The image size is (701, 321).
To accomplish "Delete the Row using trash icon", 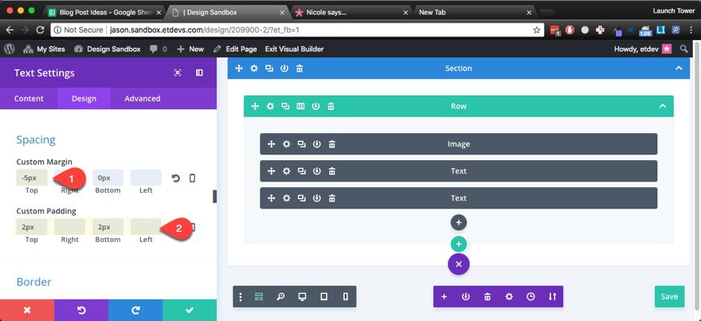I will (x=331, y=107).
